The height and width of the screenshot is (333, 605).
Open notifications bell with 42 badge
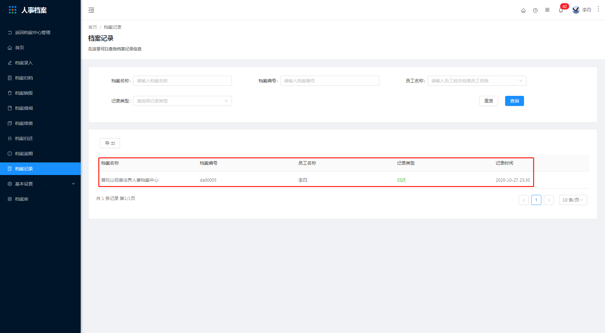pyautogui.click(x=561, y=10)
